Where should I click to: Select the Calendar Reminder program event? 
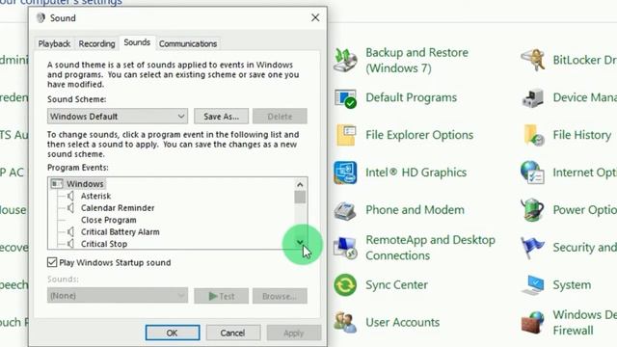pos(118,208)
